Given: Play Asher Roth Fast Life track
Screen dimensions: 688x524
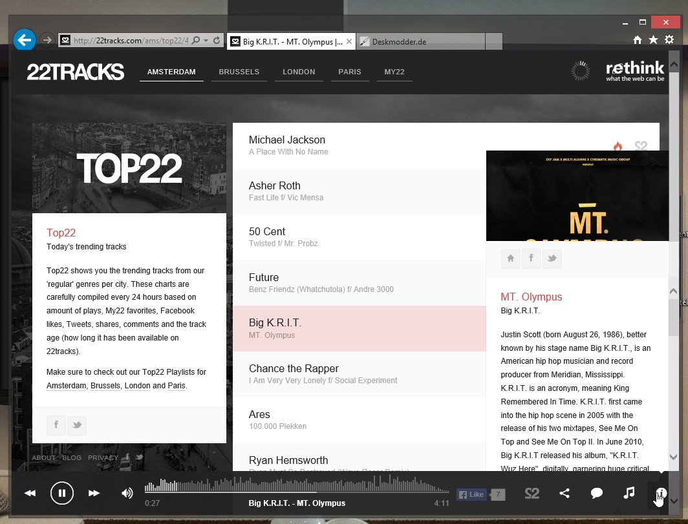Looking at the screenshot, I should (359, 191).
